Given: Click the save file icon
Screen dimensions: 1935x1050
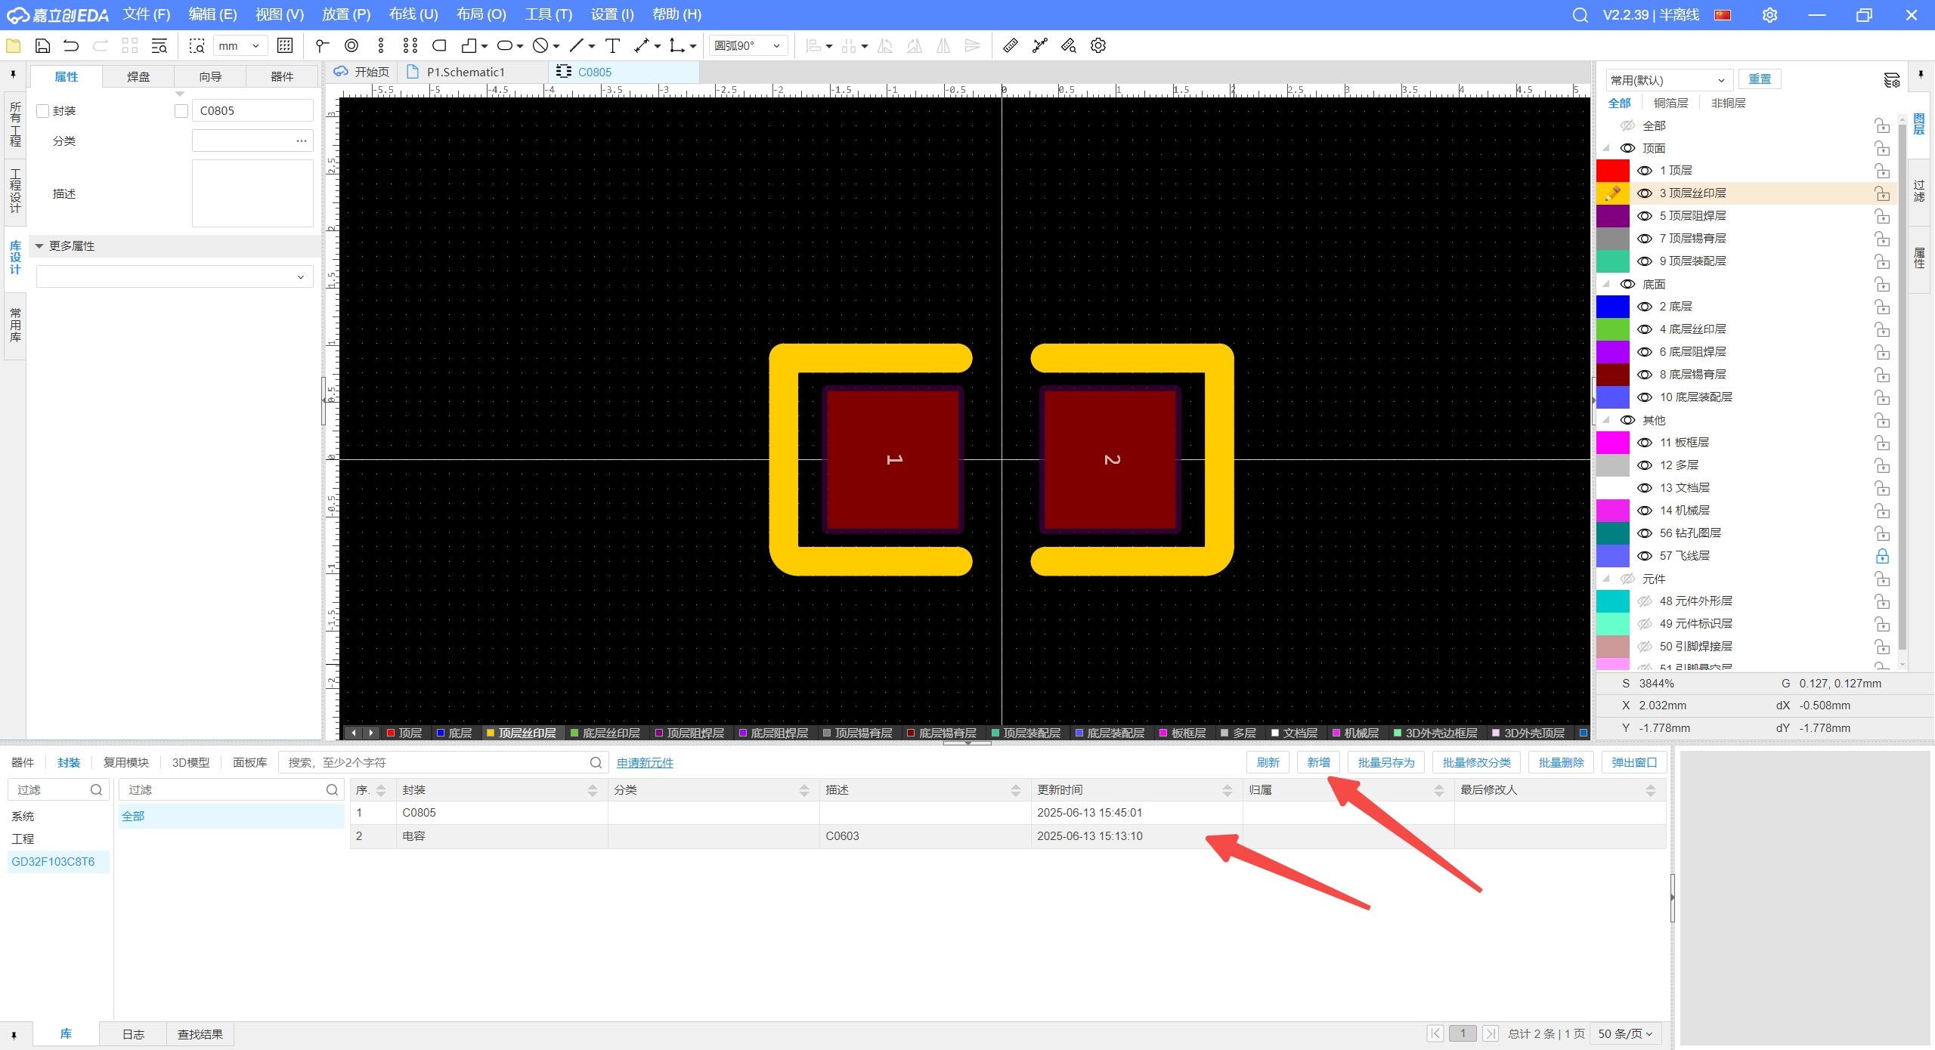Looking at the screenshot, I should (42, 46).
